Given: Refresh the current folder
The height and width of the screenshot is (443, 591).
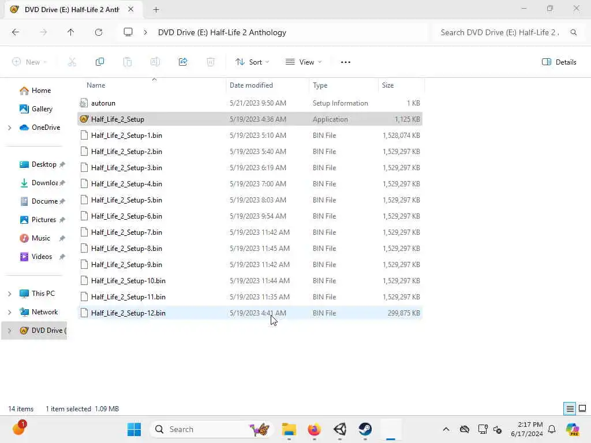Looking at the screenshot, I should click(x=99, y=32).
